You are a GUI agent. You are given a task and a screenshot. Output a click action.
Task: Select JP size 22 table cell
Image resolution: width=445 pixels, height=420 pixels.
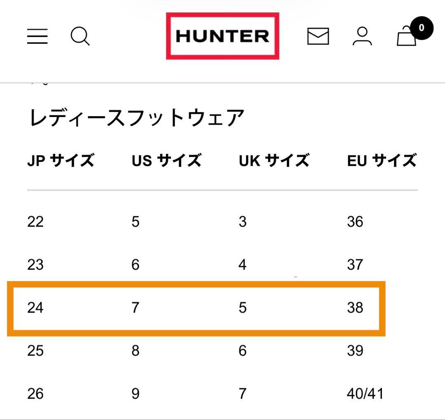tap(35, 222)
